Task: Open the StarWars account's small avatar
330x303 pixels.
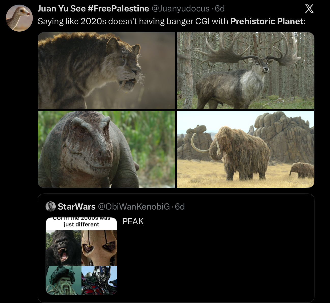Action: (50, 206)
